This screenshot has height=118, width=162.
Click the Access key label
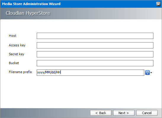(x=17, y=45)
